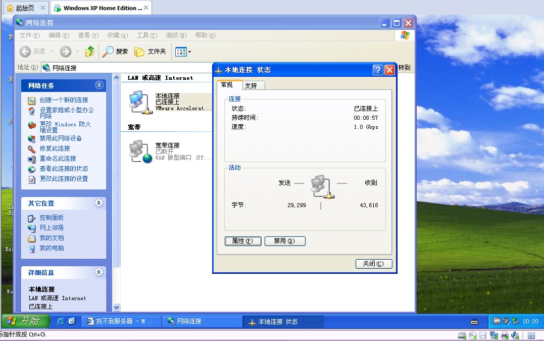544x341 pixels.
Task: Open the 查看(V) menu
Action: pos(88,35)
